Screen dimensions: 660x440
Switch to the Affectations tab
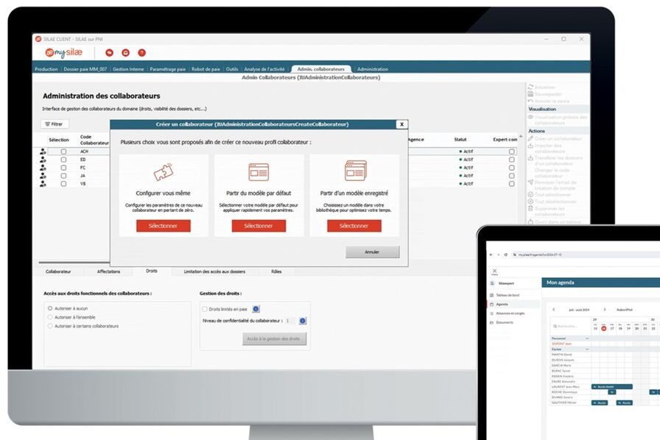[x=108, y=272]
